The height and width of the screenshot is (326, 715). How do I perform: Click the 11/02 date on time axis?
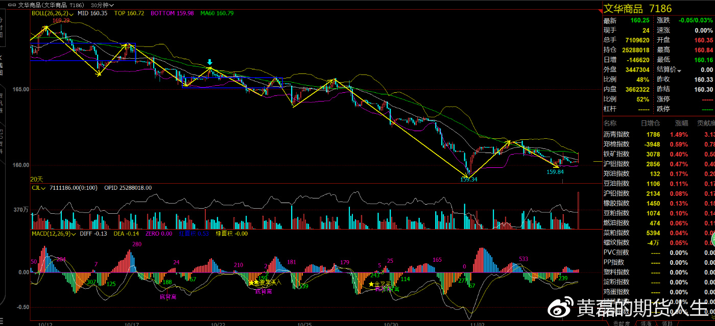click(477, 323)
